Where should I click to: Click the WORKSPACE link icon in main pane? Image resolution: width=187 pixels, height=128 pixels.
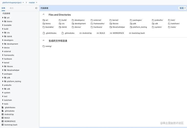tap(111, 33)
